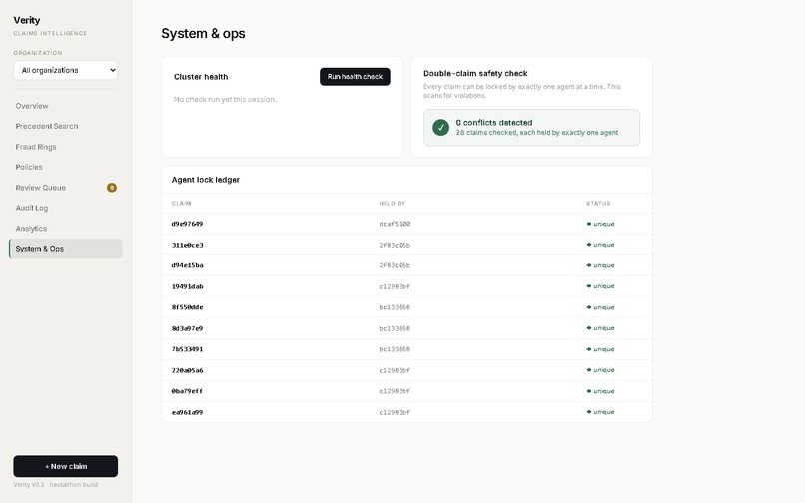Click unique status for claim 7b533491
805x503 pixels.
point(600,349)
